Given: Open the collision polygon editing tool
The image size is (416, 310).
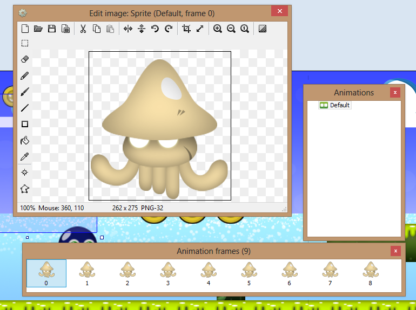Looking at the screenshot, I should [x=25, y=189].
